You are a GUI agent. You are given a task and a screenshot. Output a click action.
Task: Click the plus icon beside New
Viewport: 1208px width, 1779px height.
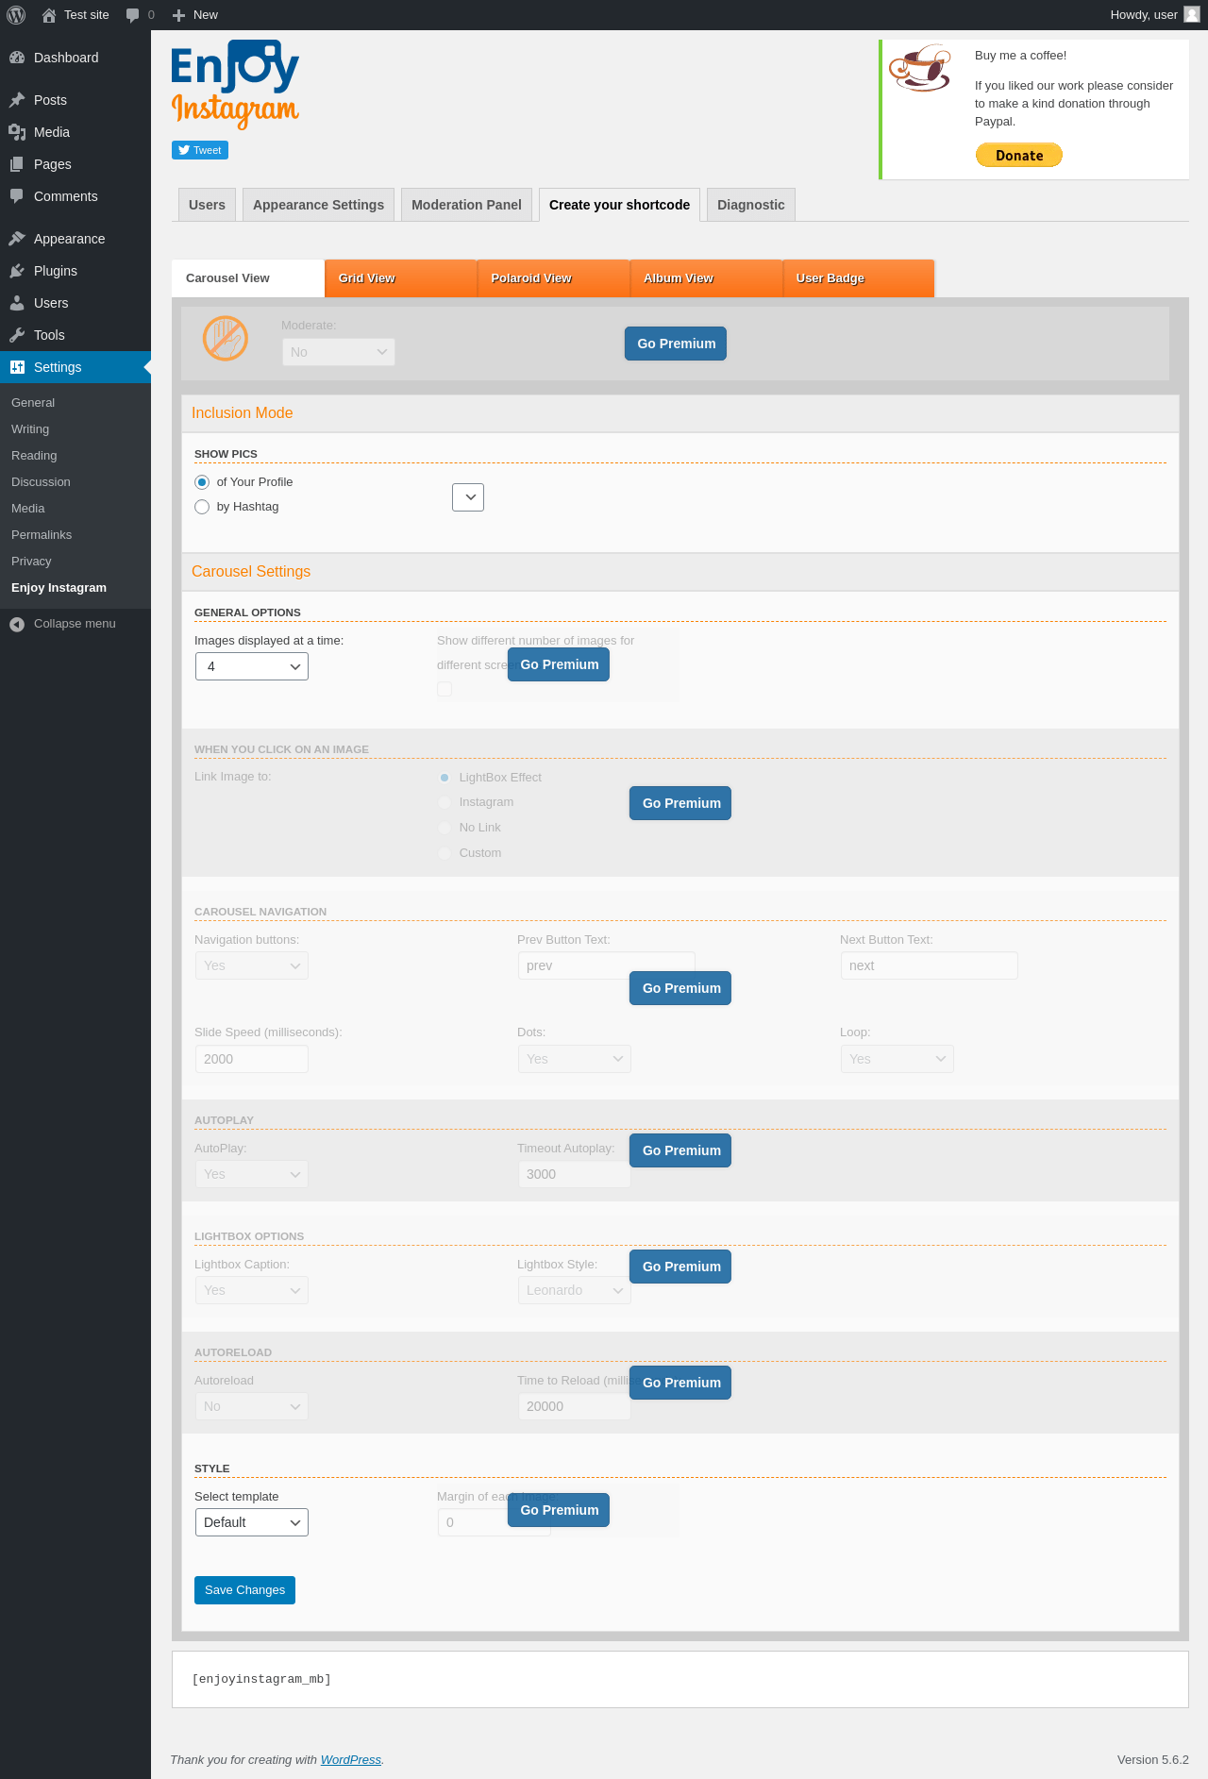point(178,15)
